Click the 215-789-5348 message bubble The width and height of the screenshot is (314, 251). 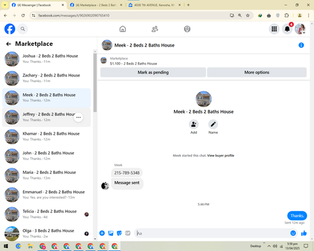pos(127,173)
